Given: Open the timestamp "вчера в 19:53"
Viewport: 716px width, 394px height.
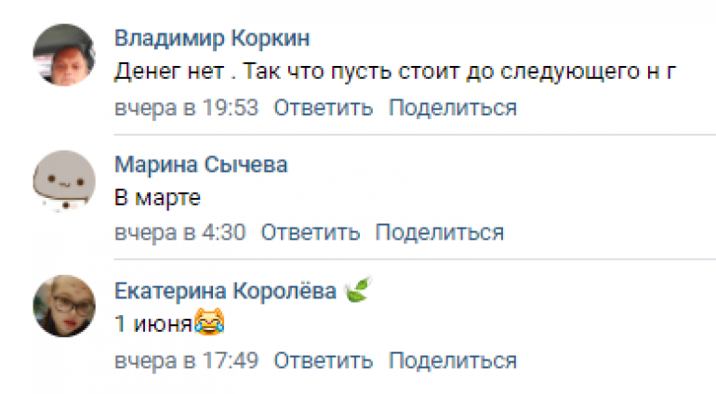Looking at the screenshot, I should [186, 107].
